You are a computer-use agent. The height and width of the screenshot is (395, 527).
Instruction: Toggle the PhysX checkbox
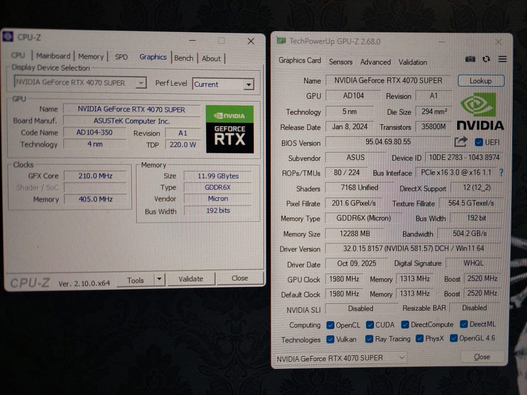pos(419,338)
